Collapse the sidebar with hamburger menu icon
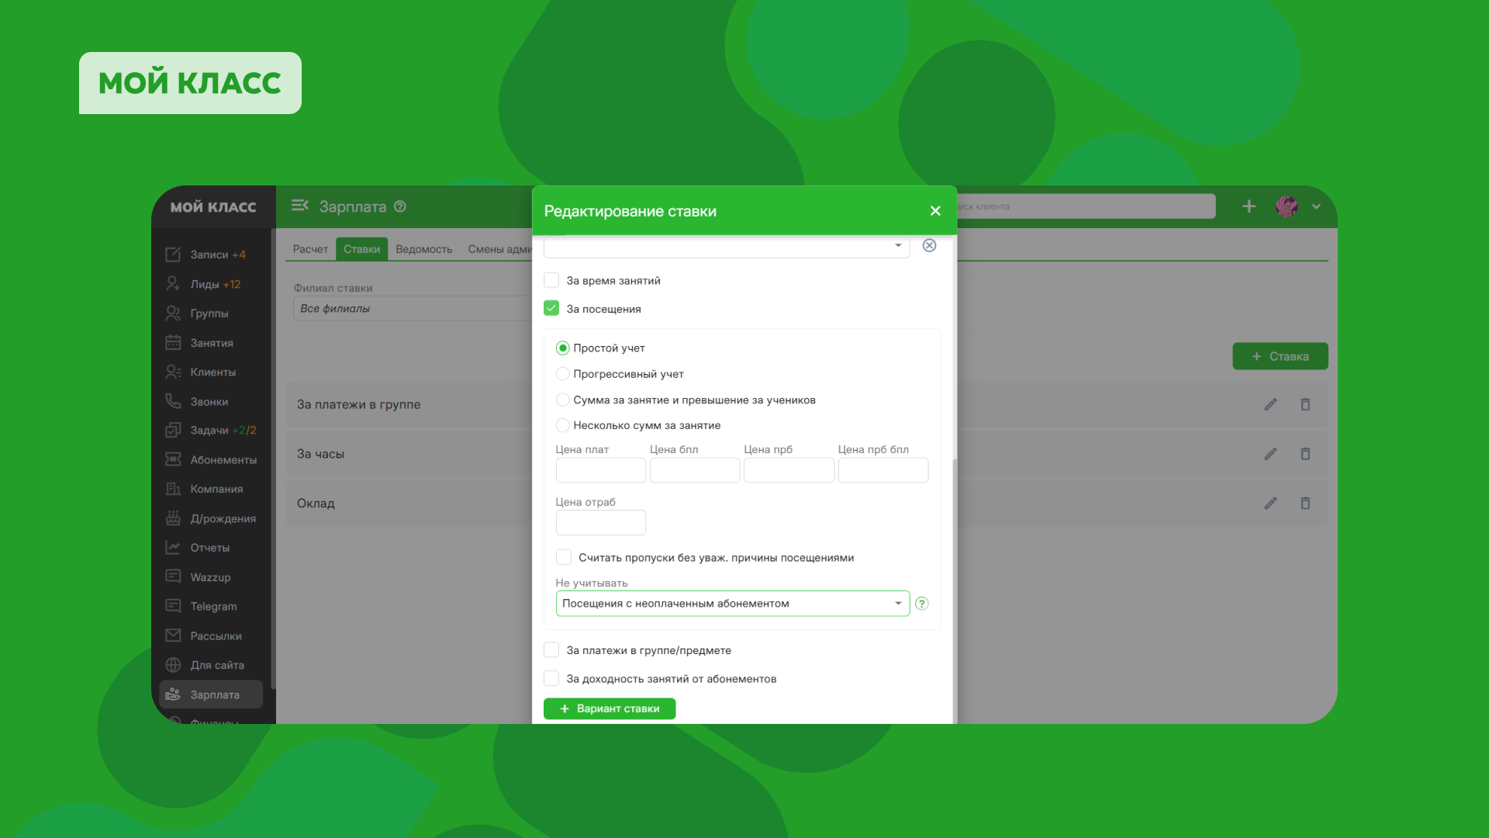Image resolution: width=1489 pixels, height=838 pixels. click(300, 206)
